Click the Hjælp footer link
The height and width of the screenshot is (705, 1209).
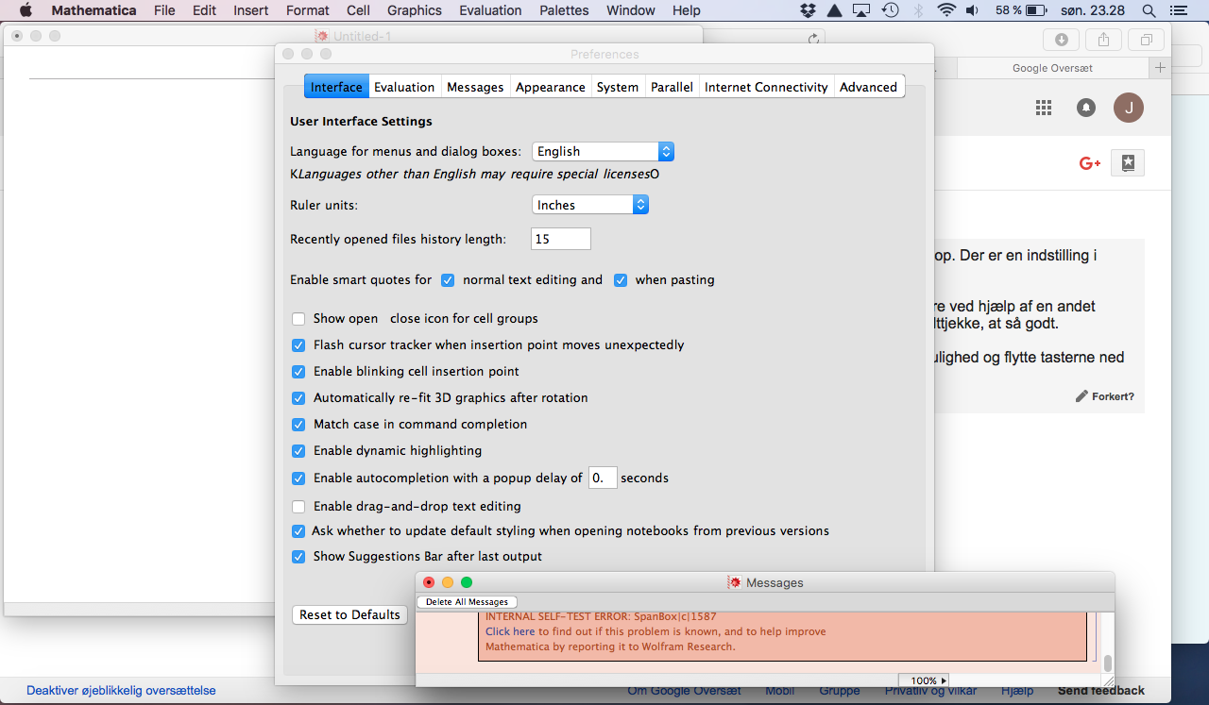(x=1016, y=691)
